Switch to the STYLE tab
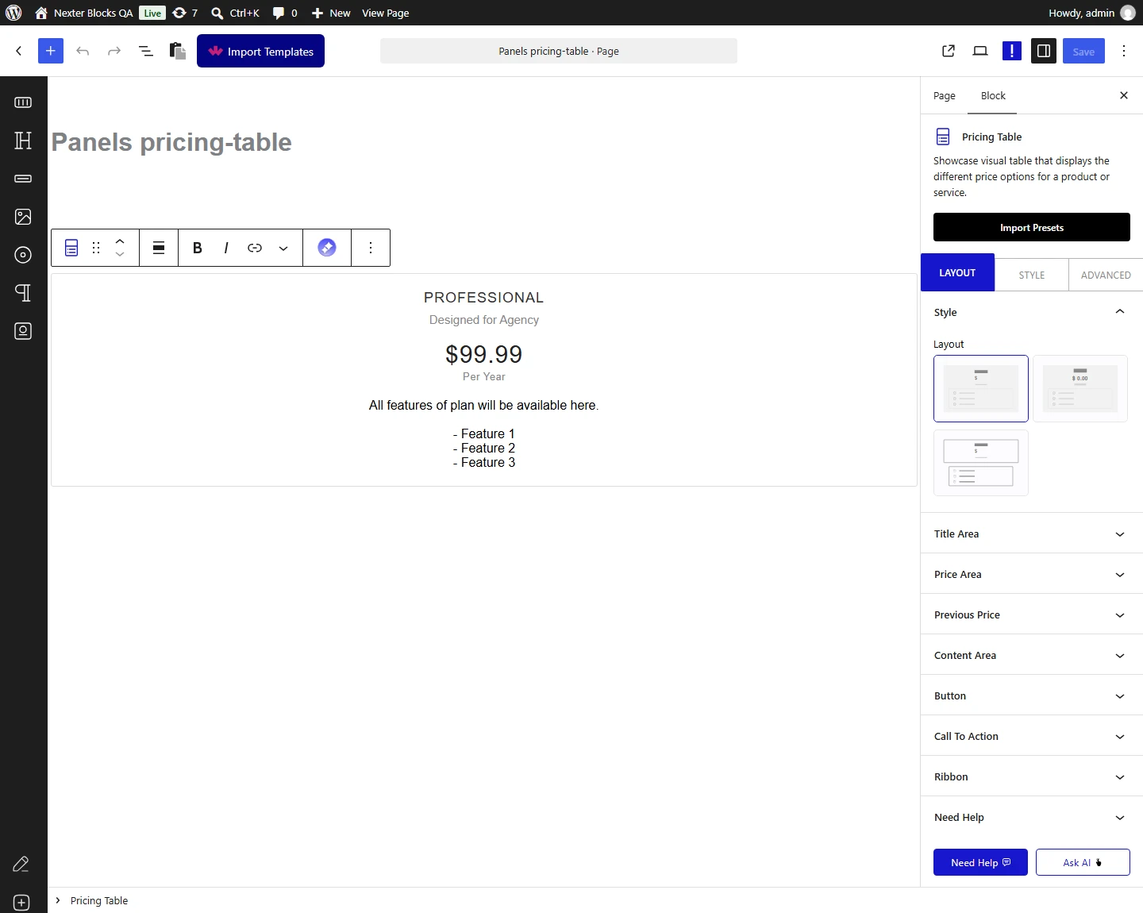This screenshot has width=1143, height=913. click(x=1032, y=275)
